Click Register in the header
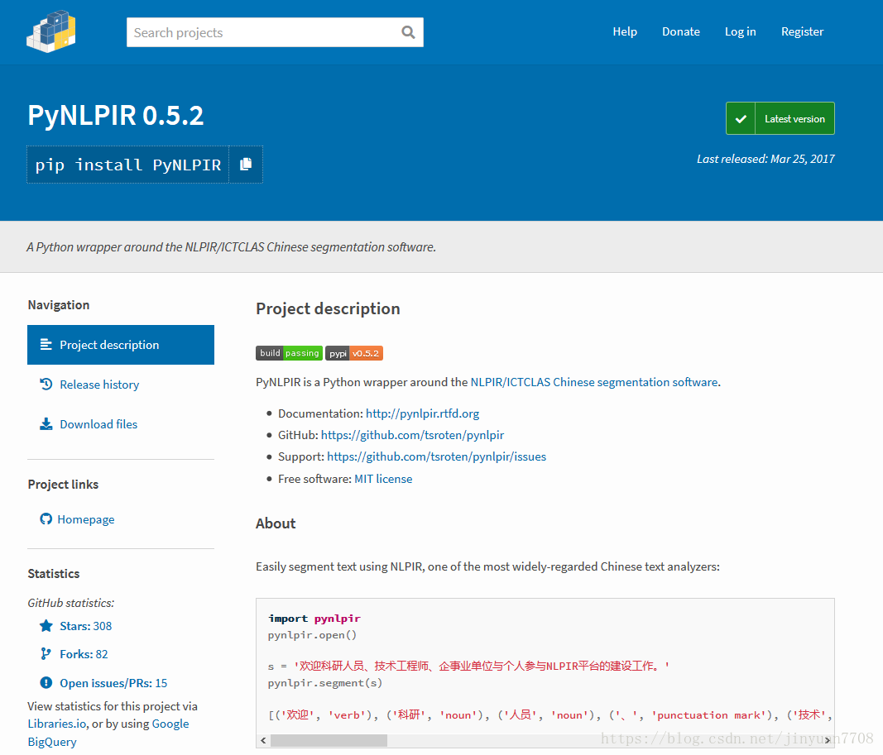 pyautogui.click(x=802, y=31)
